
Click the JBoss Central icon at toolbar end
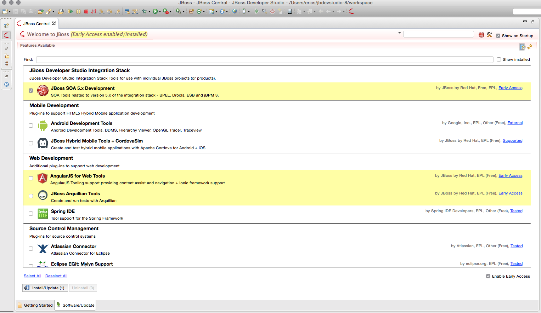[x=351, y=11]
